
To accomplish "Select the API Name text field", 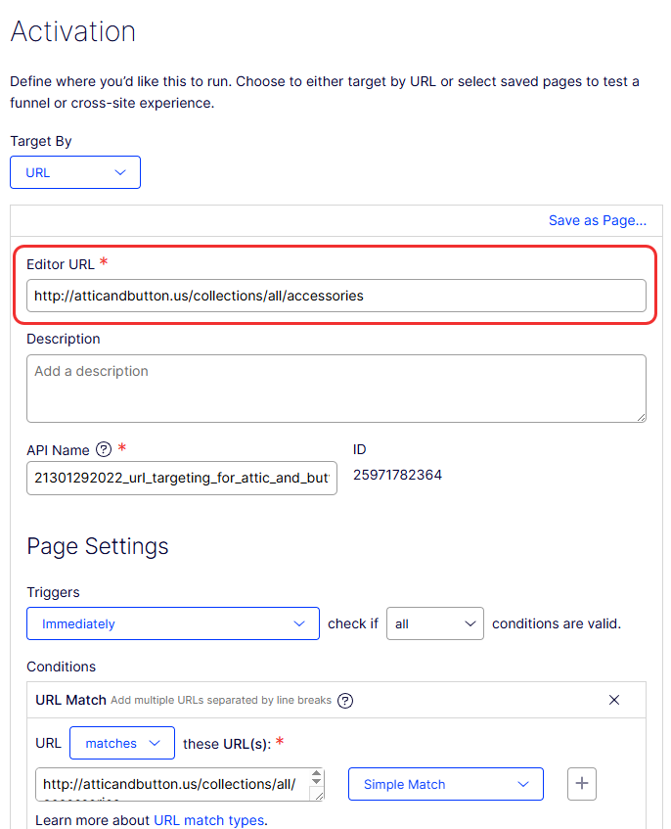I will click(182, 479).
